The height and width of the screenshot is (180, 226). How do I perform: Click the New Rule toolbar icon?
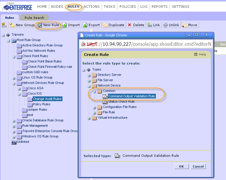(x=40, y=25)
